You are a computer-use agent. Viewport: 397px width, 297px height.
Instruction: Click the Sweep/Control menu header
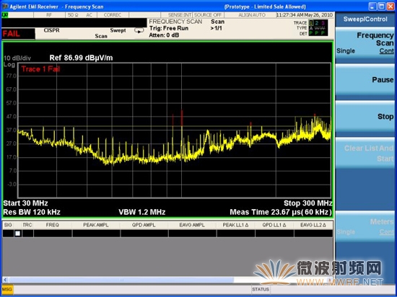365,19
